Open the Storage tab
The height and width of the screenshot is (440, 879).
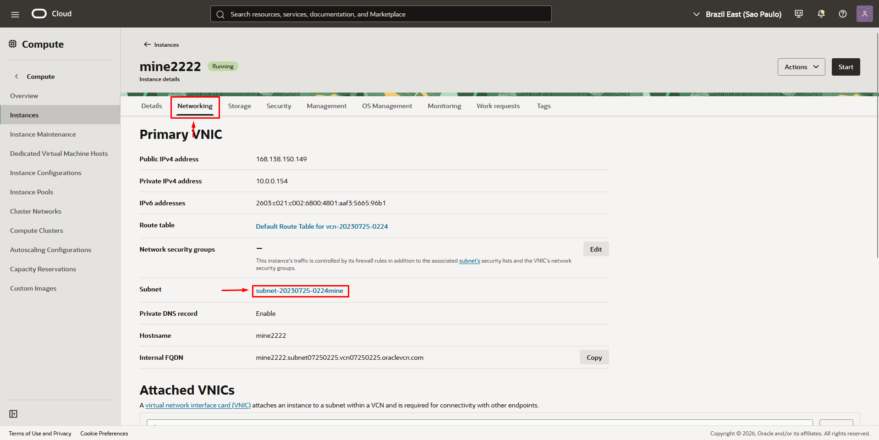[x=240, y=106]
